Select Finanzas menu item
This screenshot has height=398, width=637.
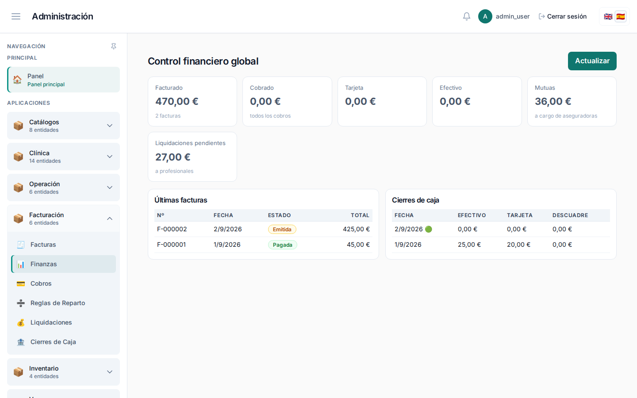[x=64, y=264]
